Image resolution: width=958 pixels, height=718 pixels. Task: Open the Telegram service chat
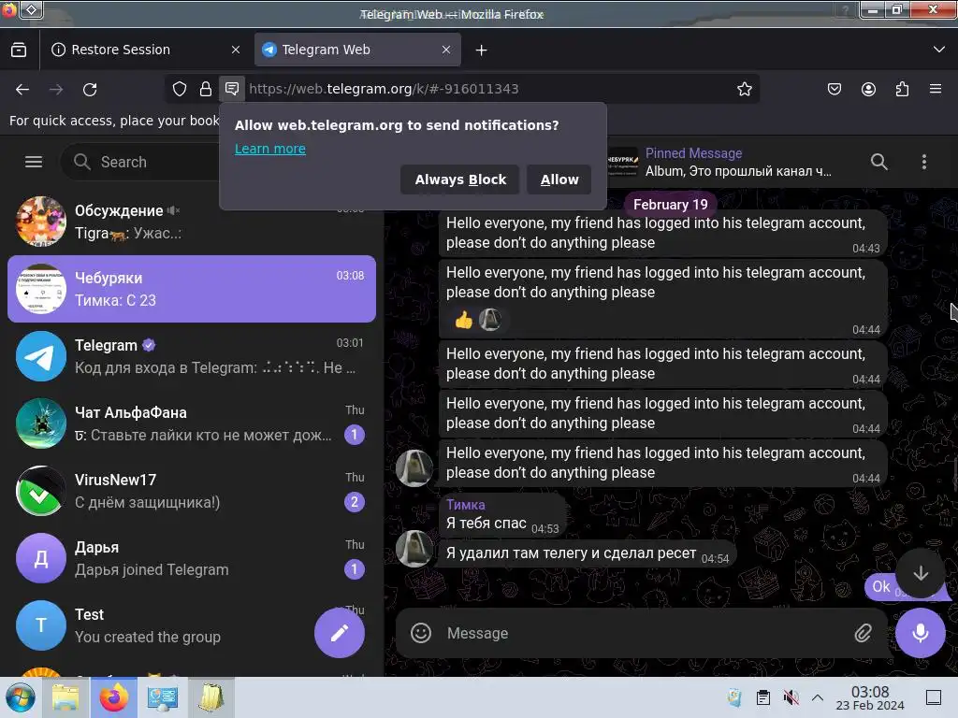(x=191, y=356)
